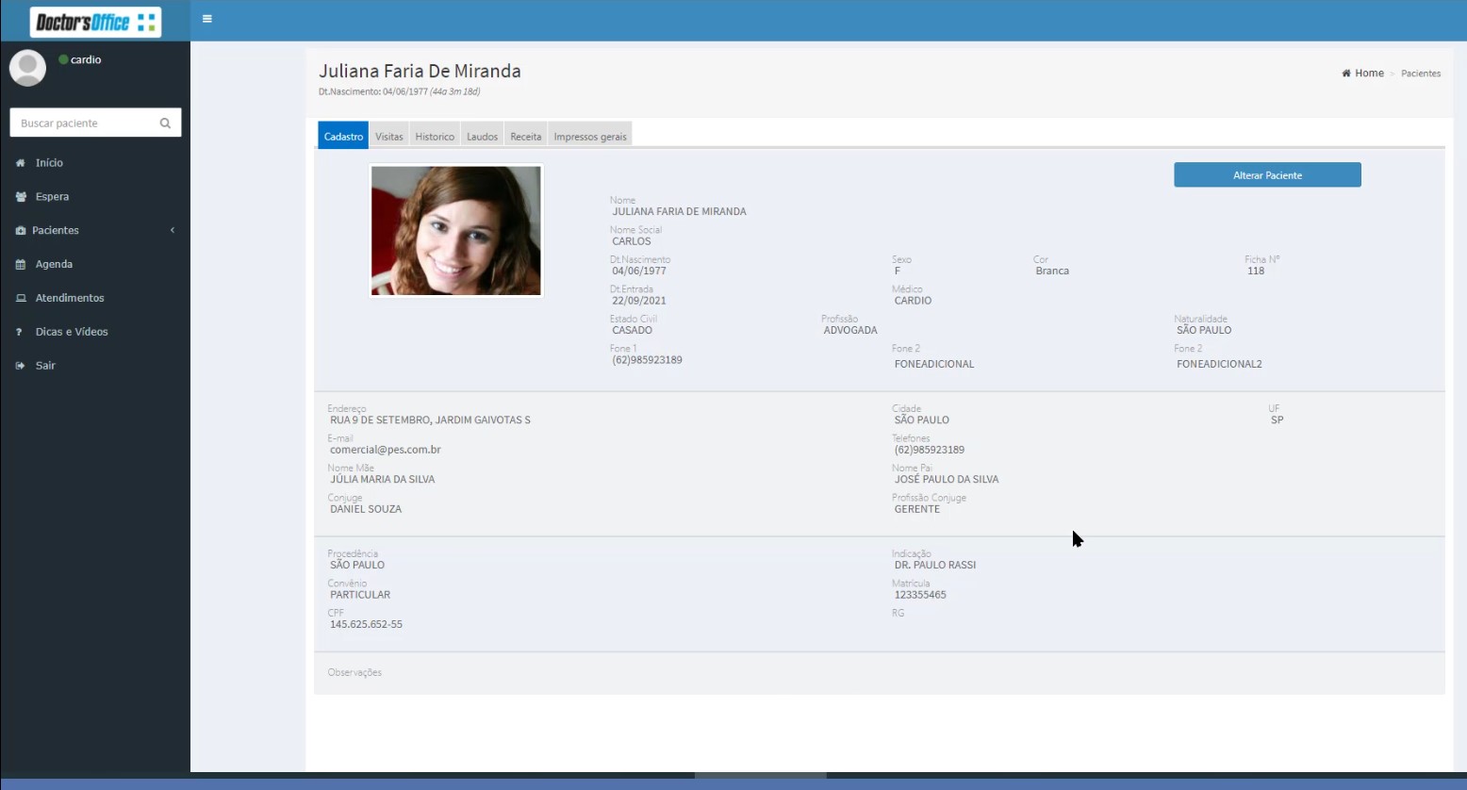Switch to the Laudos tab
This screenshot has width=1467, height=790.
482,136
